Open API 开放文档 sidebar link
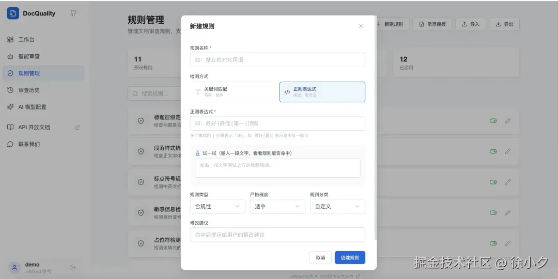 [43, 128]
